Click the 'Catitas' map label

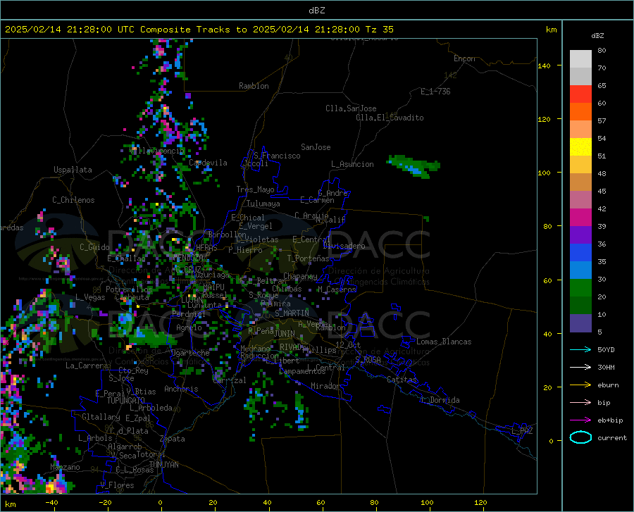coord(402,380)
